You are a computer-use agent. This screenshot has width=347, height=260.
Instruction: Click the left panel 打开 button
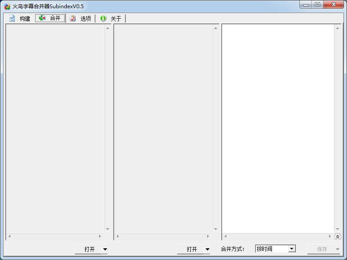tap(88, 249)
